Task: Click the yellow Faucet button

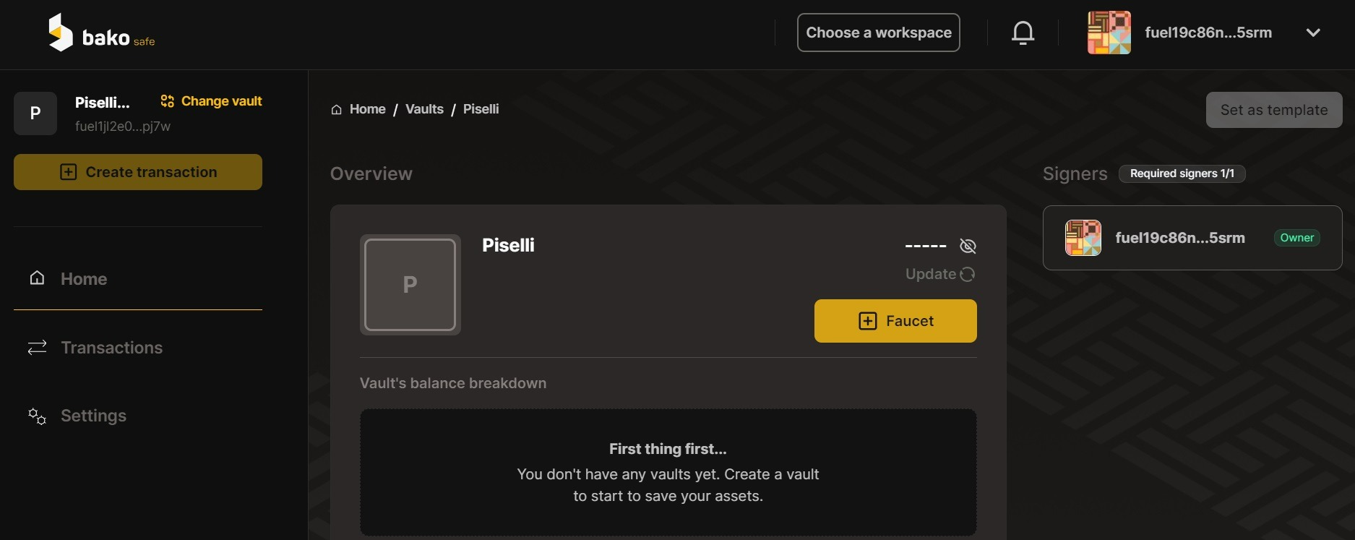Action: tap(895, 321)
